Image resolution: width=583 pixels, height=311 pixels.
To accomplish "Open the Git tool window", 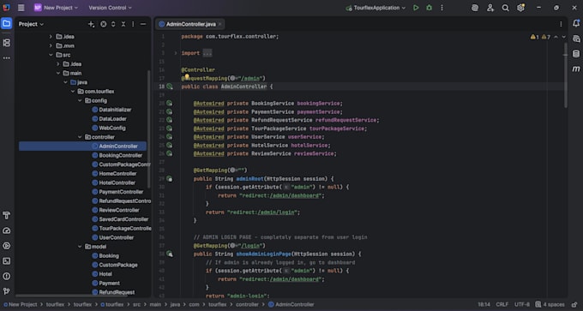I will (6, 291).
